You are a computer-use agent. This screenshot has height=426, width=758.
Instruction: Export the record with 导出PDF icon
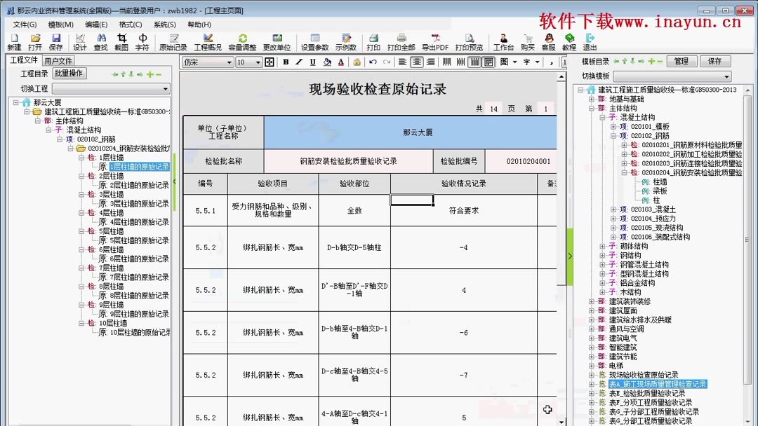point(435,41)
